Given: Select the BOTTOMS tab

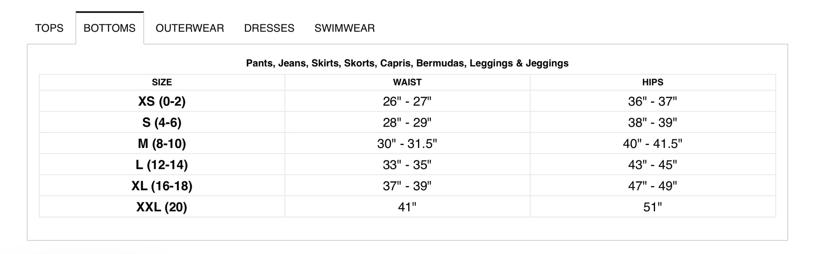Looking at the screenshot, I should click(110, 28).
